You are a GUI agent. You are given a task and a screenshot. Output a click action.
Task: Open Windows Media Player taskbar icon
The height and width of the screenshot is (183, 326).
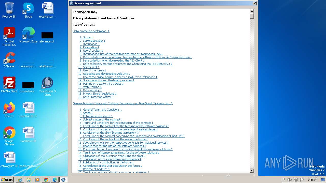[37, 180]
